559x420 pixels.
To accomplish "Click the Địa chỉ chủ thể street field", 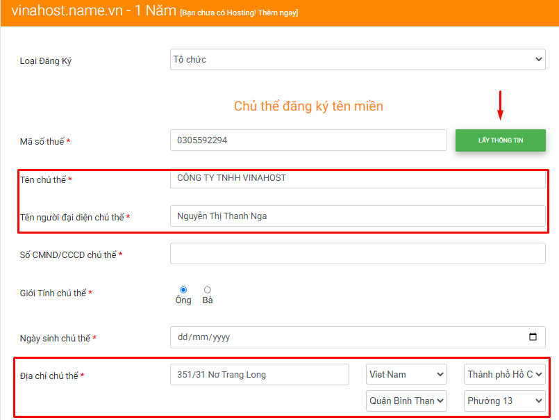I will (x=260, y=374).
